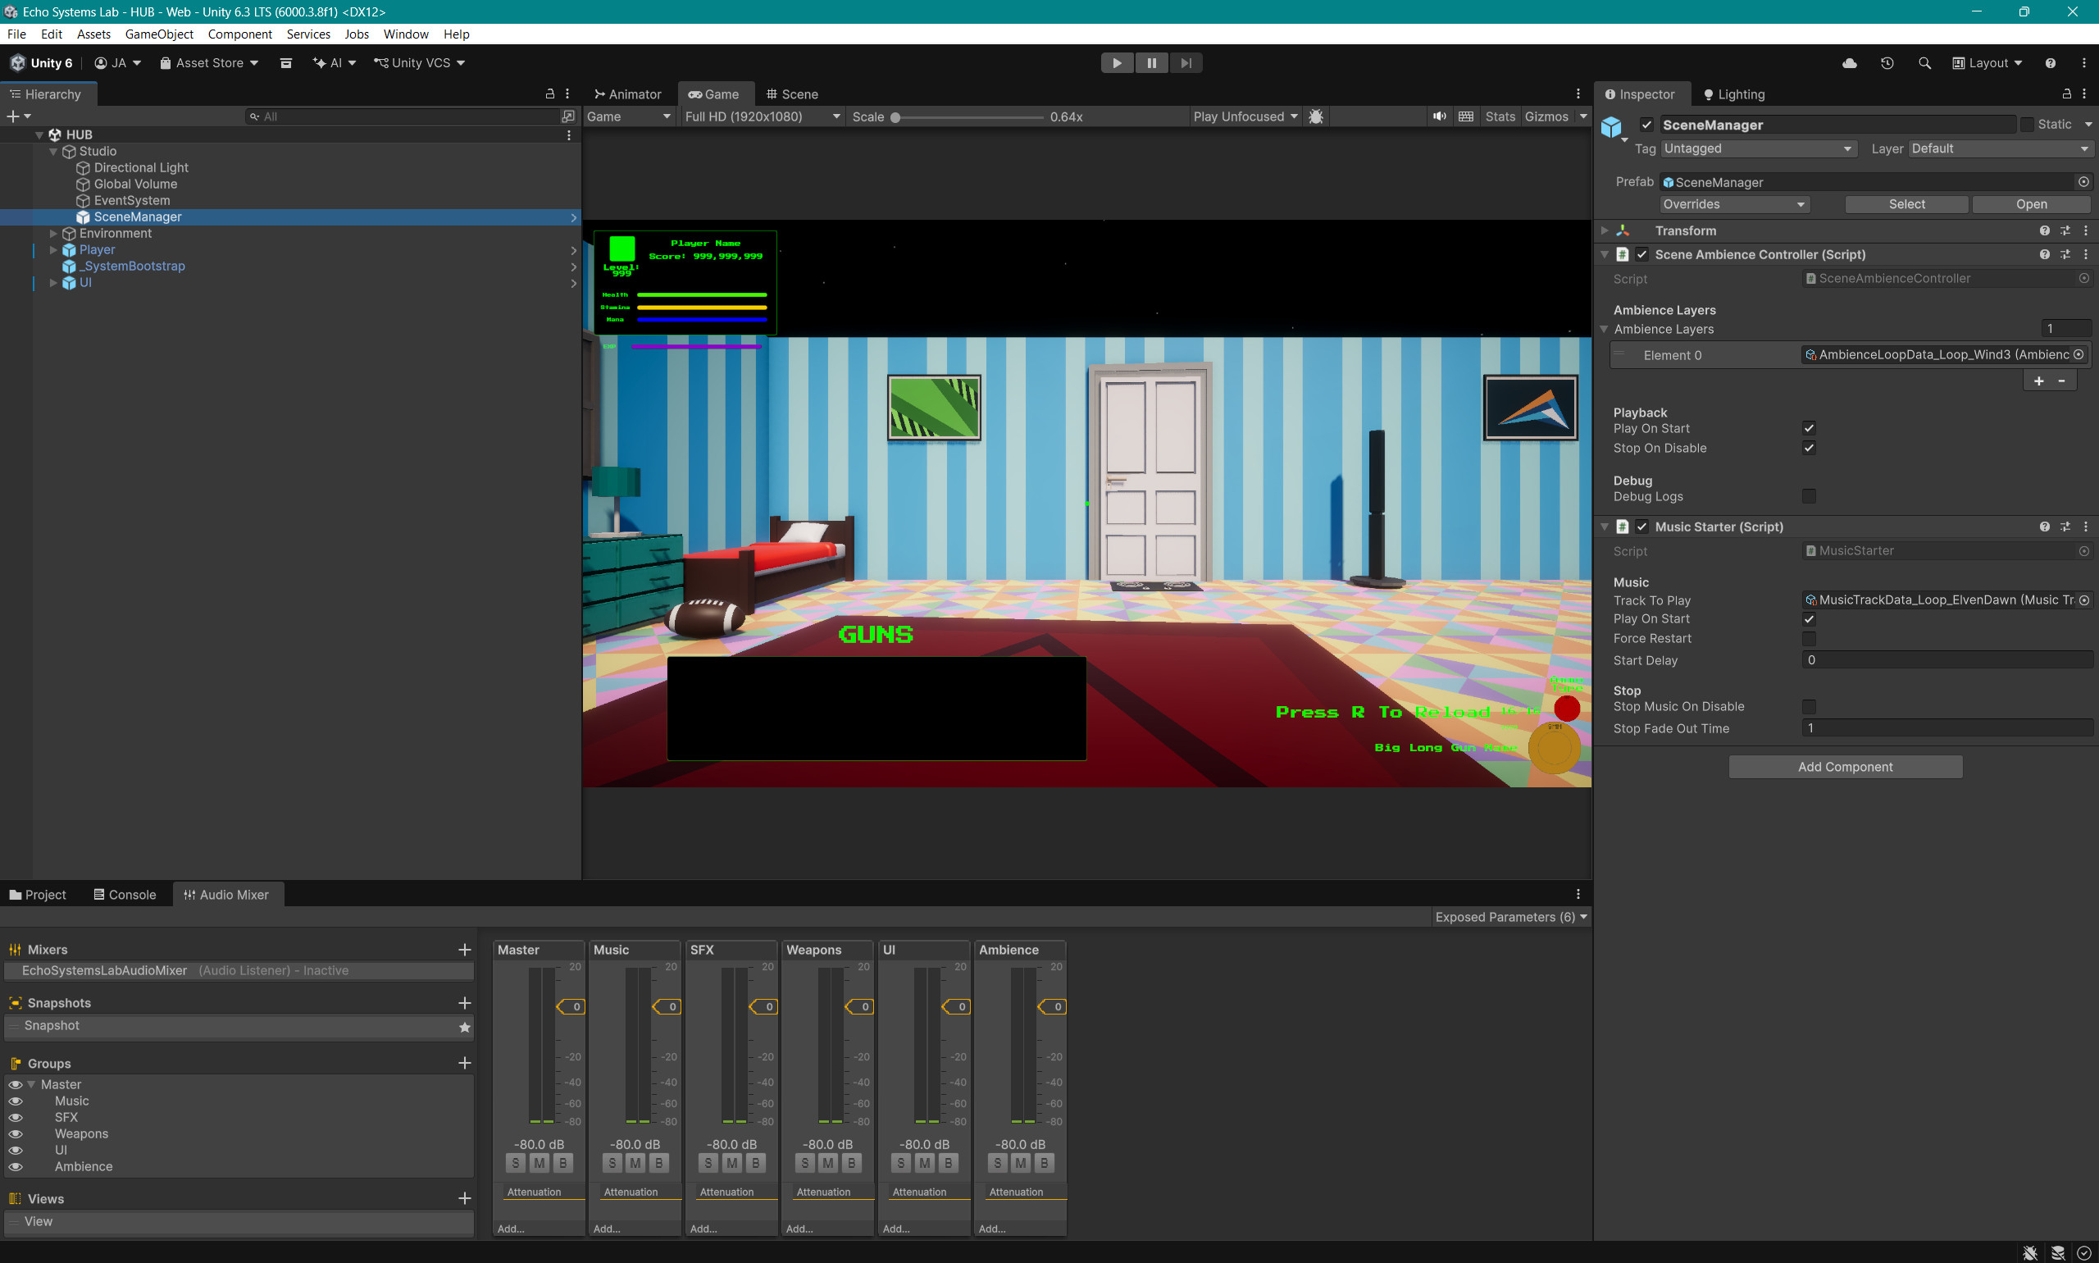This screenshot has width=2099, height=1263.
Task: Add an Ambience Layers element with plus
Action: point(2038,381)
